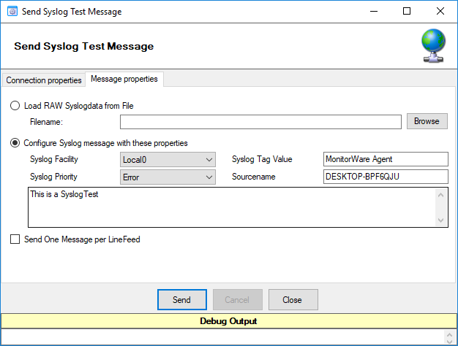This screenshot has height=346, width=458.
Task: Focus the Syslog Tag Value field
Action: pos(386,159)
